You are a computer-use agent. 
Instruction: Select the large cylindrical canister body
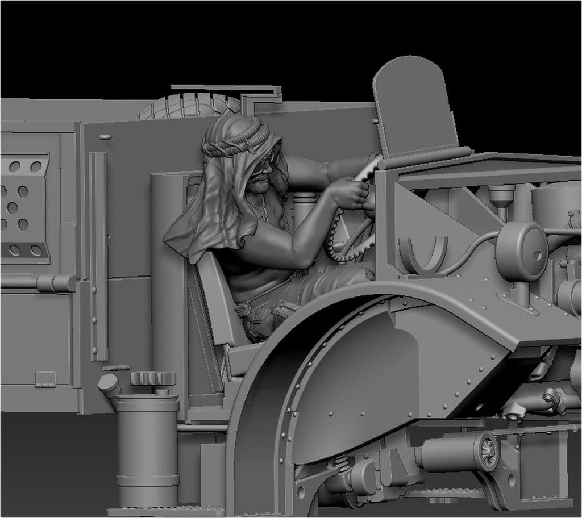tap(147, 449)
